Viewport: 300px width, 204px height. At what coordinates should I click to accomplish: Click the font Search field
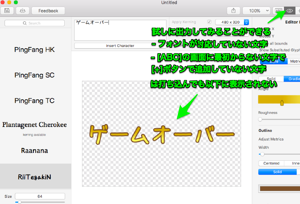pos(35,23)
